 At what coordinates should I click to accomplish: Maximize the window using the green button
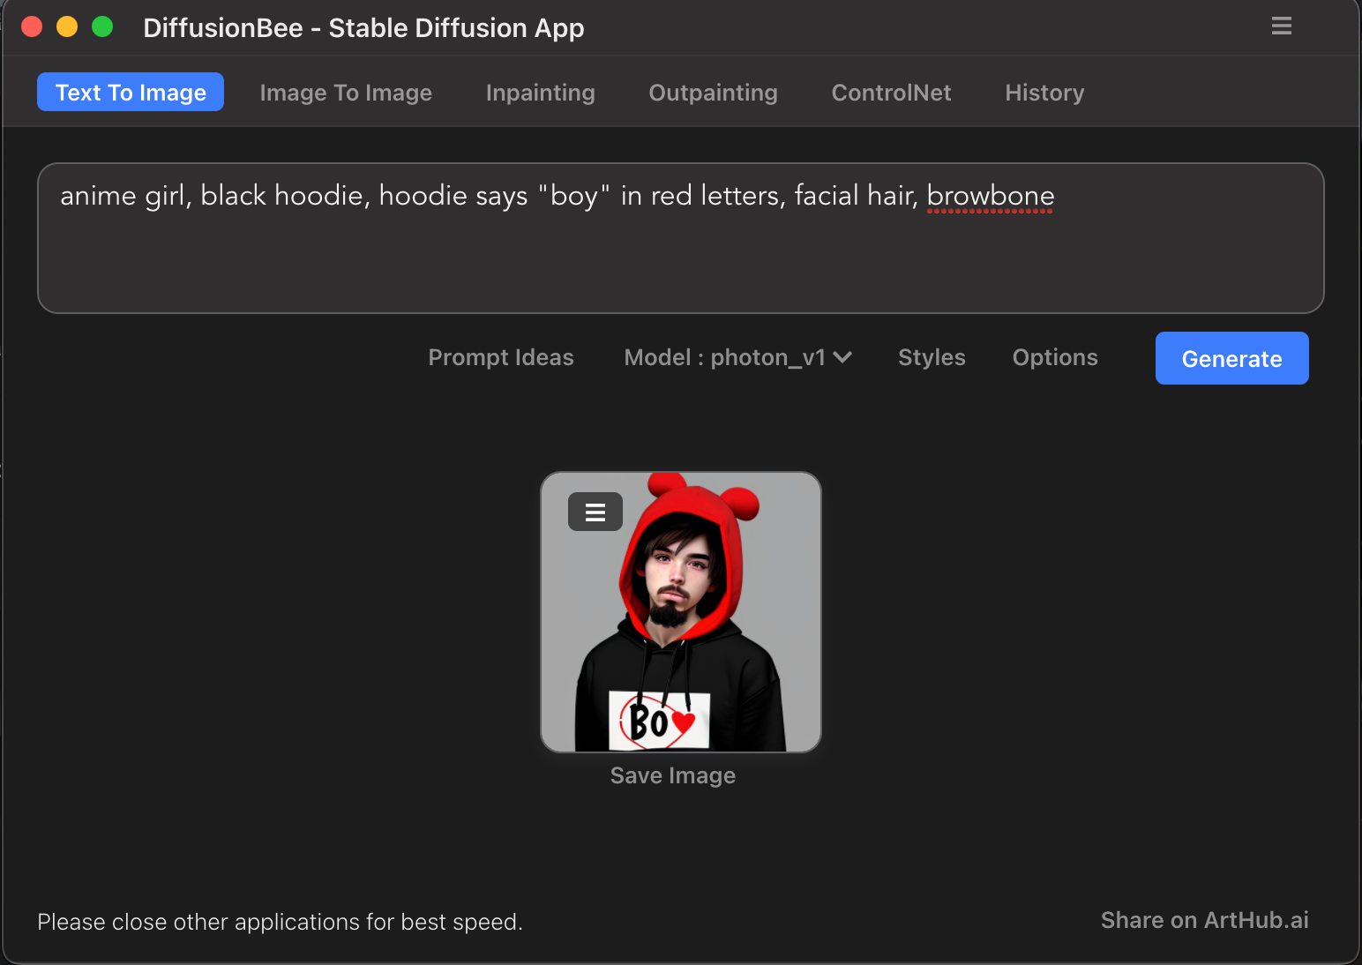pos(102,26)
